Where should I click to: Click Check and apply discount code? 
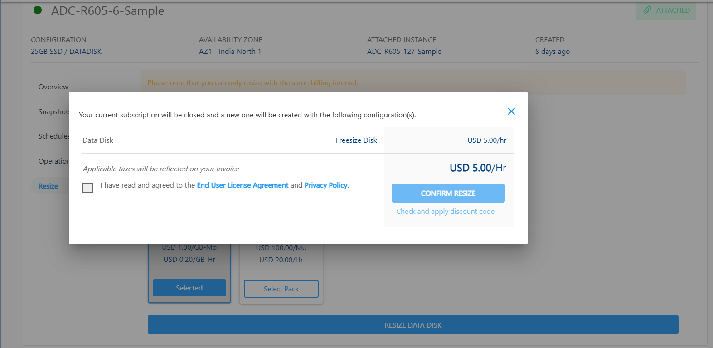click(x=445, y=212)
